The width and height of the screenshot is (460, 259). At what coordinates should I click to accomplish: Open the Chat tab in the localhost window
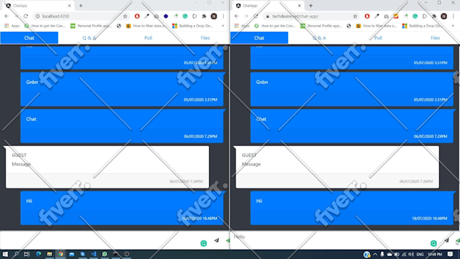pos(29,38)
